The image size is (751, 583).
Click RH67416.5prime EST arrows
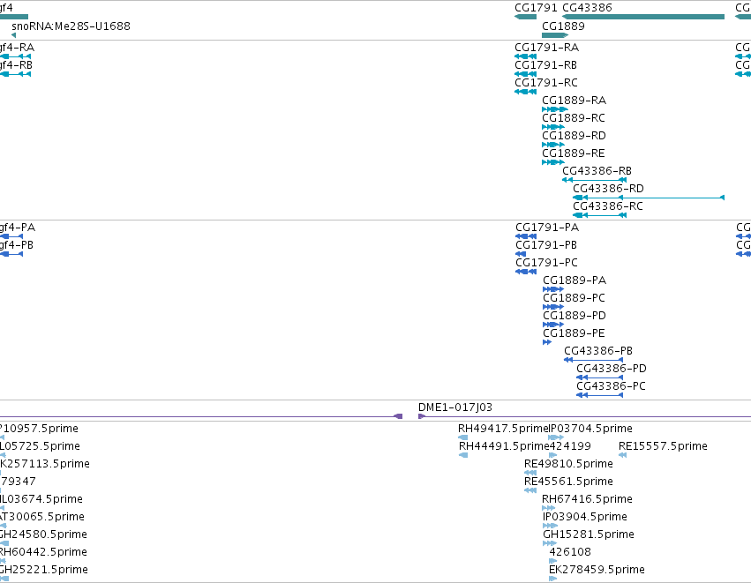pyautogui.click(x=549, y=508)
